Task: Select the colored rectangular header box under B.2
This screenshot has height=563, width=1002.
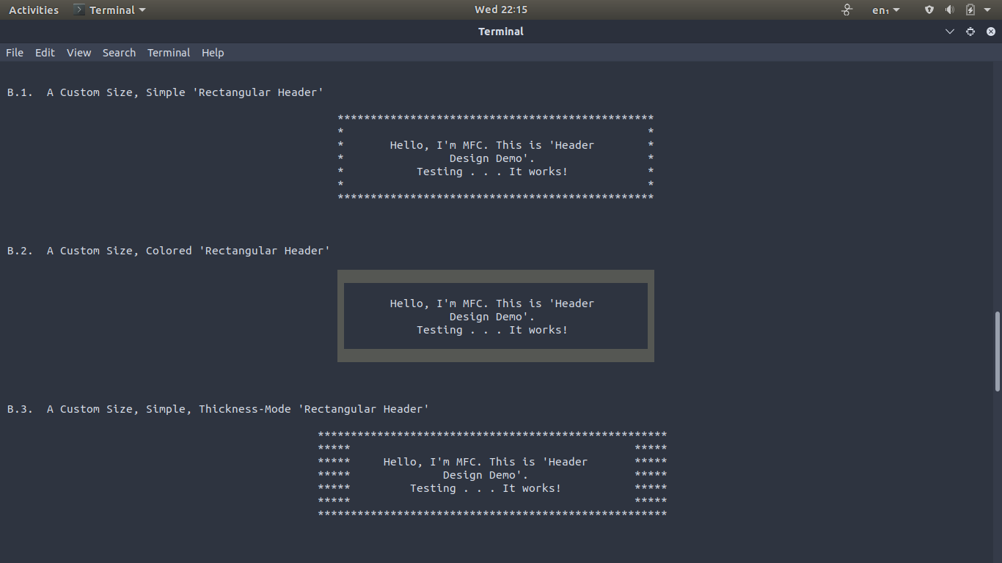Action: pos(495,316)
